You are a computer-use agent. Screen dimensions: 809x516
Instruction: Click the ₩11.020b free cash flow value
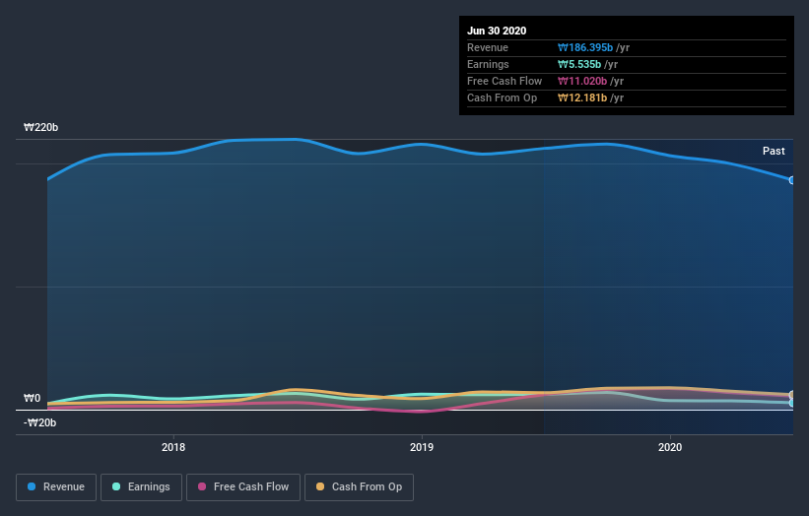(582, 81)
